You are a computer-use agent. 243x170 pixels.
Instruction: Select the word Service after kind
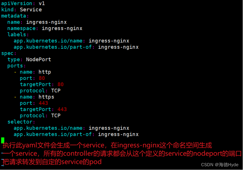(31, 10)
